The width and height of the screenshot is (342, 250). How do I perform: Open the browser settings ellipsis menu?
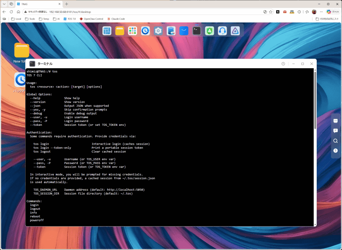(321, 12)
